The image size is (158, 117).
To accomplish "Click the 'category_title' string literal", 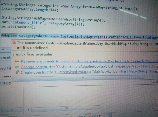I will pyautogui.click(x=27, y=22).
